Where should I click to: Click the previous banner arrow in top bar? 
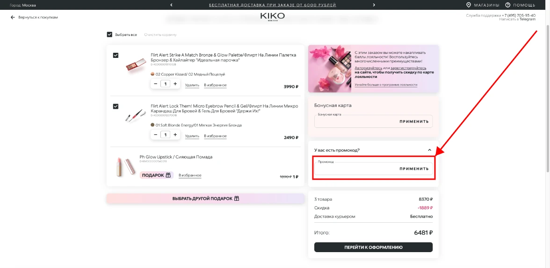tap(171, 5)
